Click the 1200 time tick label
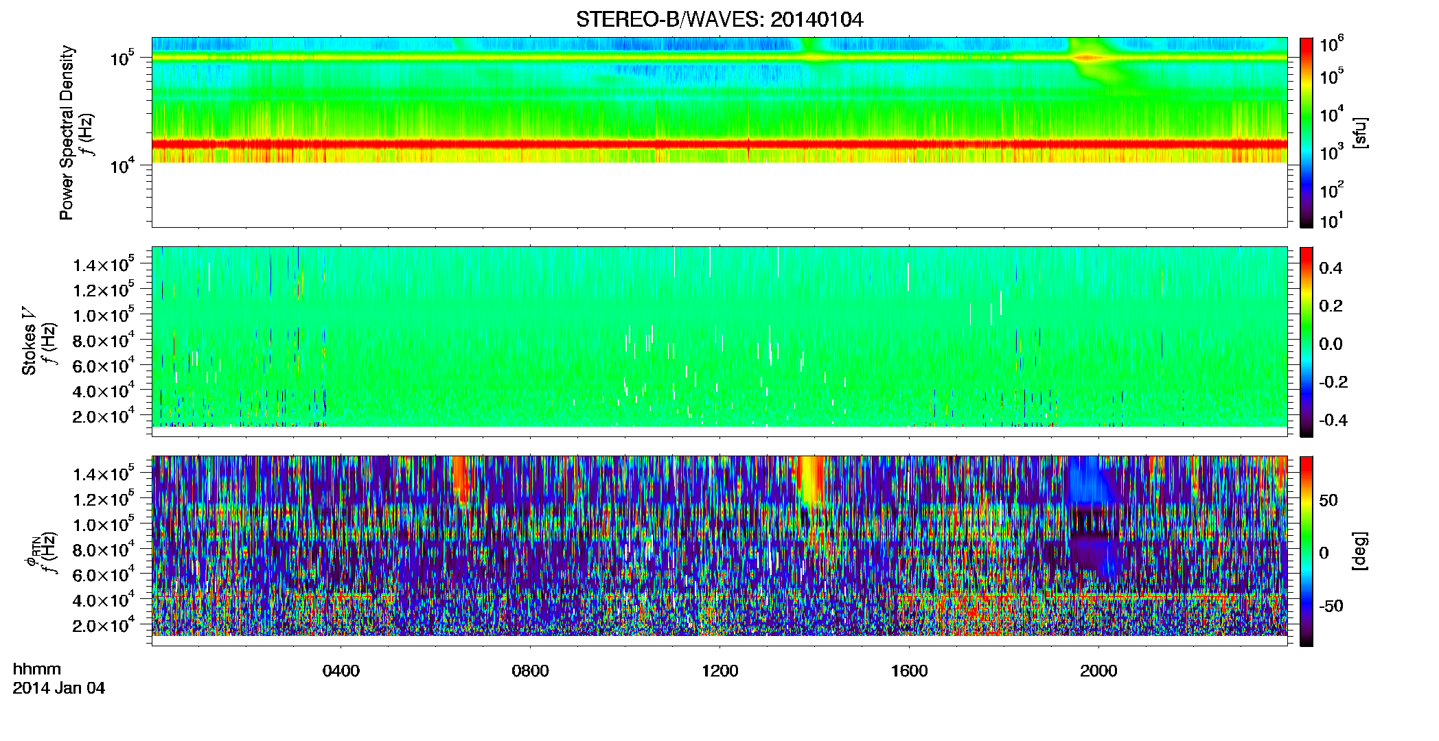 click(719, 671)
